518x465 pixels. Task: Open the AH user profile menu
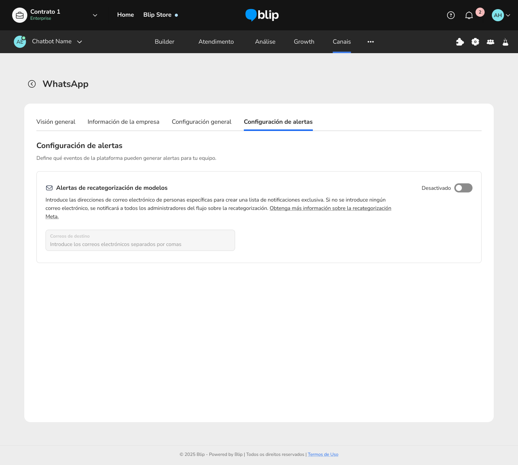(x=501, y=15)
